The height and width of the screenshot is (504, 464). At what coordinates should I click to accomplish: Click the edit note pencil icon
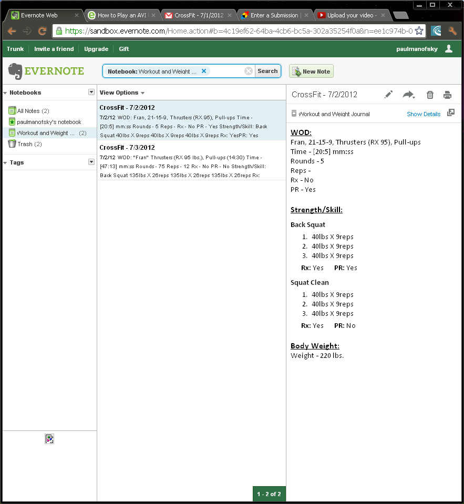pyautogui.click(x=388, y=95)
